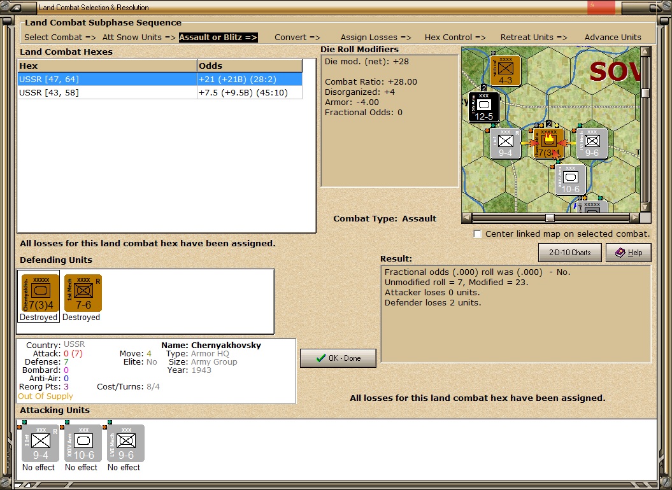Click the unit name Chernyakhovsky
This screenshot has height=490, width=672.
pyautogui.click(x=226, y=345)
